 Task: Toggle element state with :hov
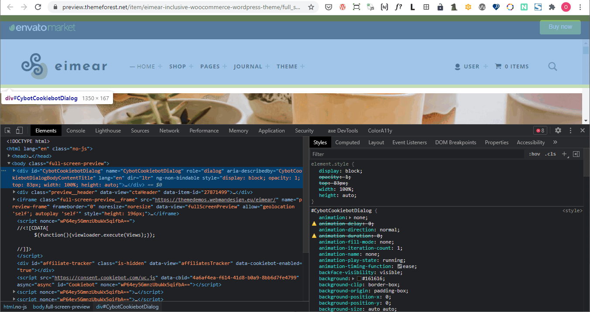[534, 154]
